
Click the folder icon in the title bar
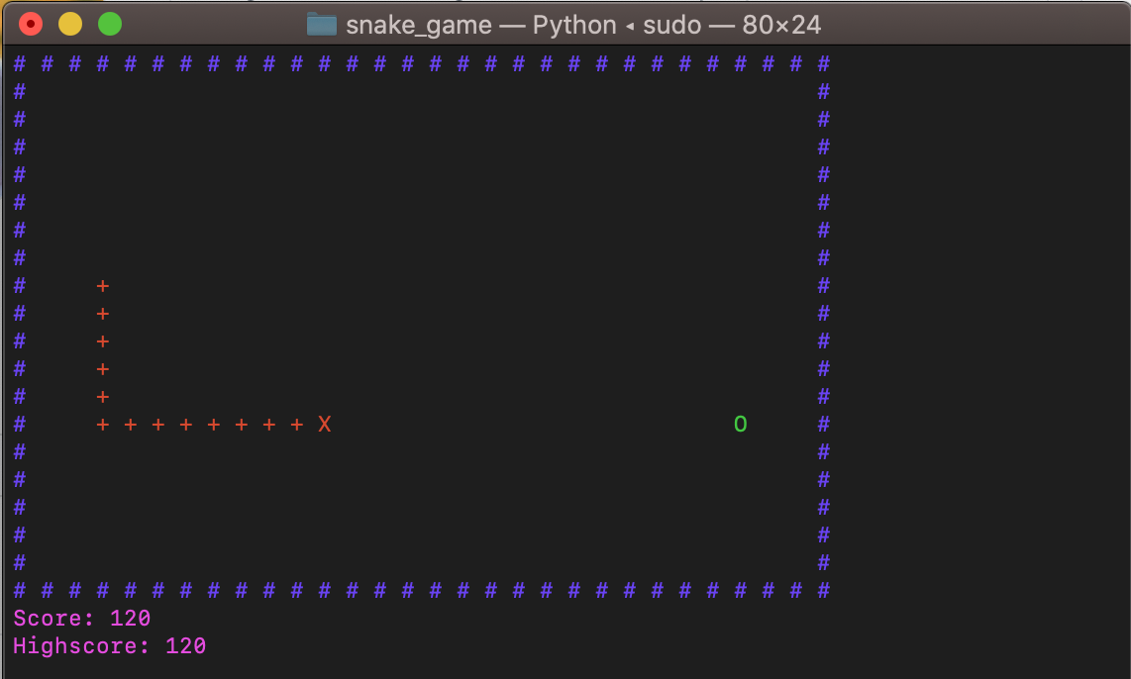[x=322, y=25]
